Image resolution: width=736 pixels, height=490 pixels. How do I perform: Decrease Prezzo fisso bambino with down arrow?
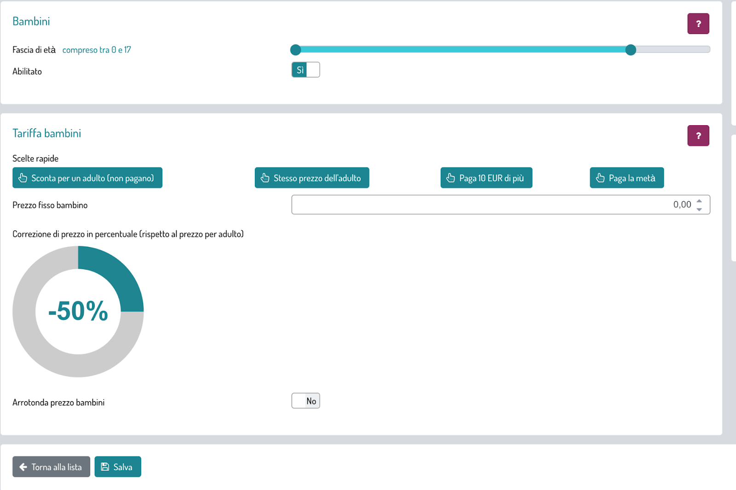click(699, 209)
